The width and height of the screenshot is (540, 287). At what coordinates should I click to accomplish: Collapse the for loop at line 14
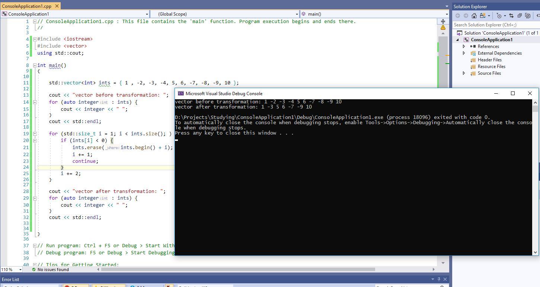(35, 102)
